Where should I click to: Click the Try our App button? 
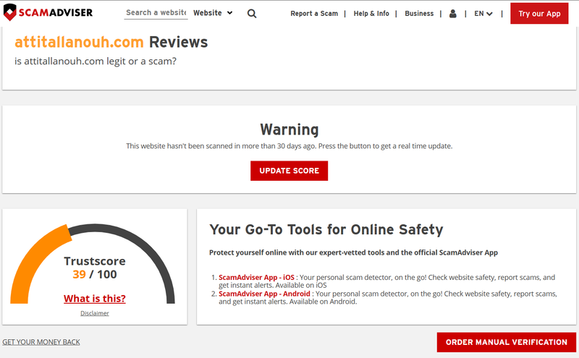539,14
